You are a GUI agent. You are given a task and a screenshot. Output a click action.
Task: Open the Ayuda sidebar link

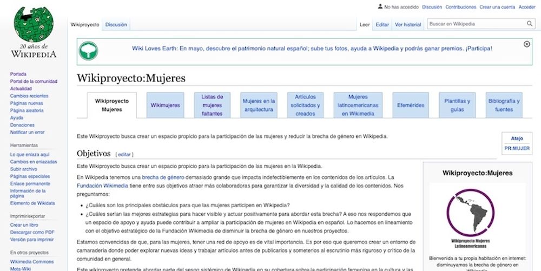coord(17,117)
